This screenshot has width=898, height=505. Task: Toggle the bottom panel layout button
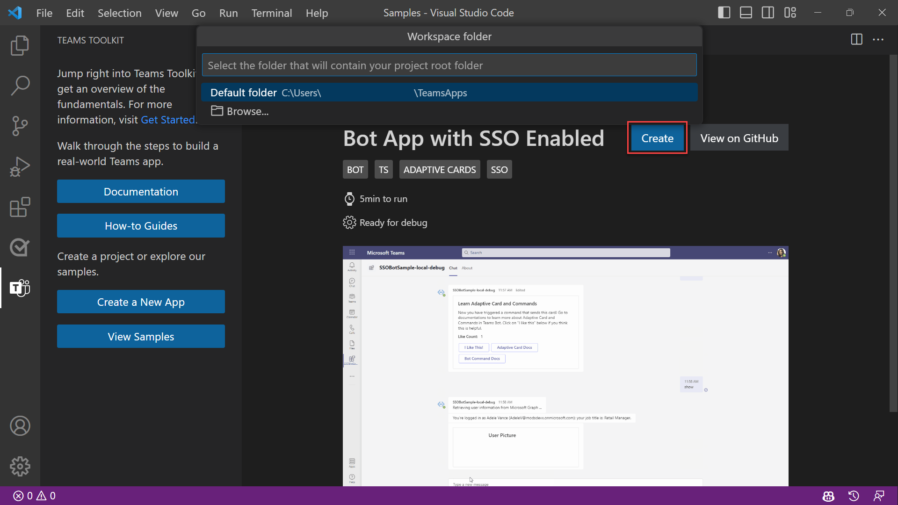746,13
